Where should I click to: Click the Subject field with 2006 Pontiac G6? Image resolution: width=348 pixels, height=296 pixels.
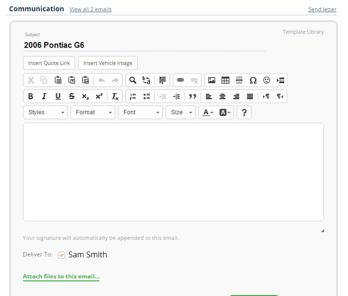click(144, 45)
